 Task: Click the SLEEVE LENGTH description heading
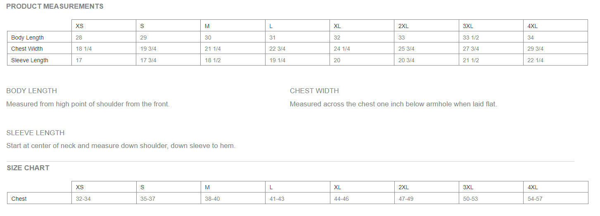click(x=36, y=133)
